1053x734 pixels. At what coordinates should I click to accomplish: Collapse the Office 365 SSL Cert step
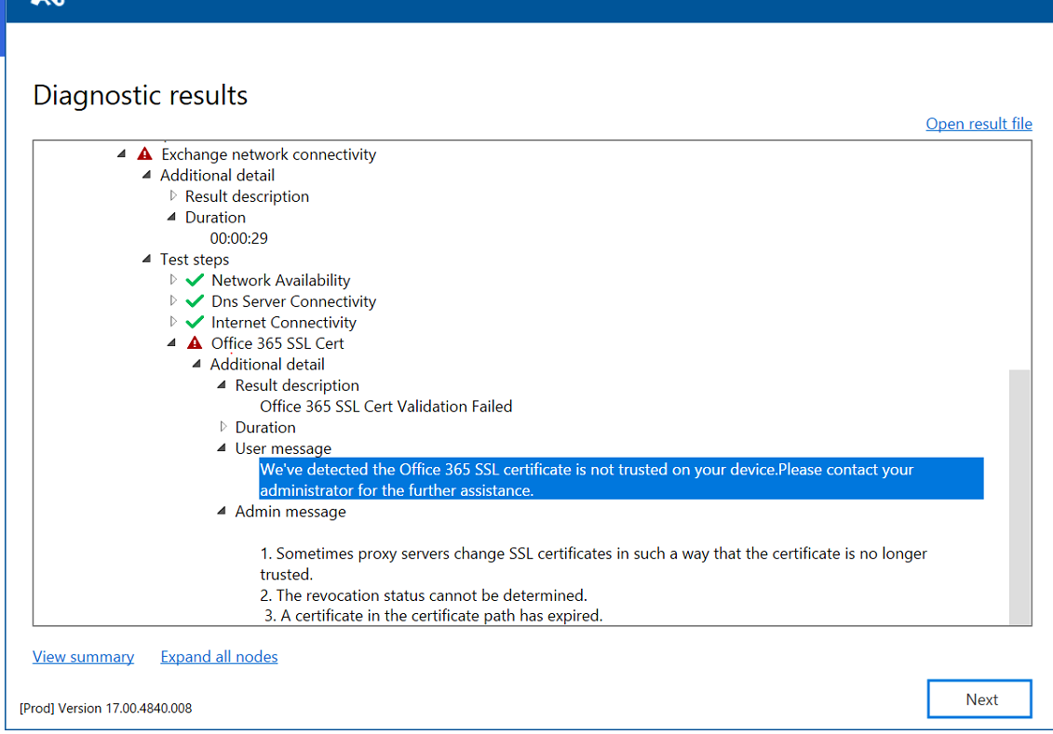pos(171,343)
